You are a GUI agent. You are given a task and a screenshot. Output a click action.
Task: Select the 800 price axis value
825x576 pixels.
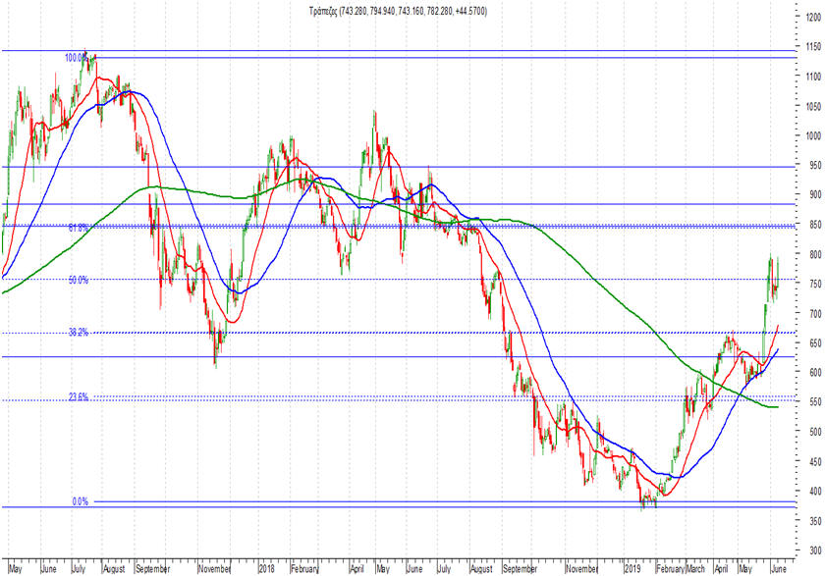coord(815,254)
